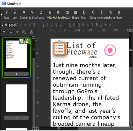Screen dimensions: 133x131
Task: Select the Text tool
Action: pos(6,15)
